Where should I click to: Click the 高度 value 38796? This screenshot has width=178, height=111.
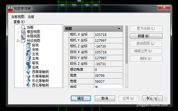[108, 75]
